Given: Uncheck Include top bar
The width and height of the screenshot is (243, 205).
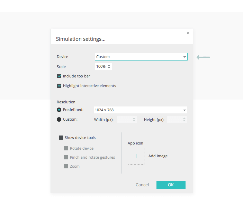Looking at the screenshot, I should coord(59,76).
